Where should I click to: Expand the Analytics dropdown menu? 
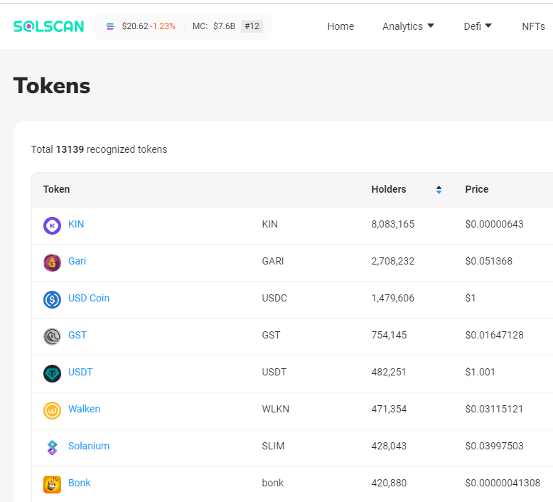(x=408, y=26)
